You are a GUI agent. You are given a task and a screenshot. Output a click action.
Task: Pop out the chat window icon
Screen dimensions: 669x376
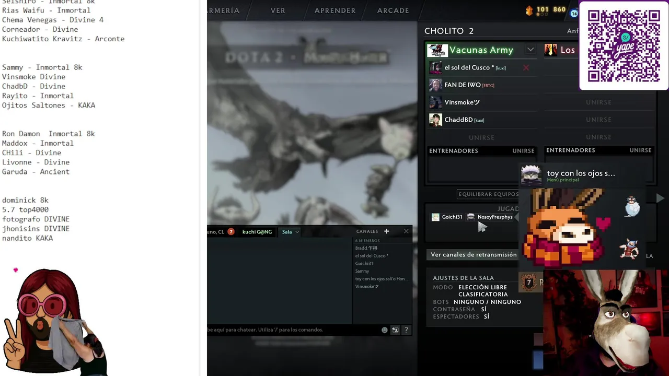click(395, 330)
